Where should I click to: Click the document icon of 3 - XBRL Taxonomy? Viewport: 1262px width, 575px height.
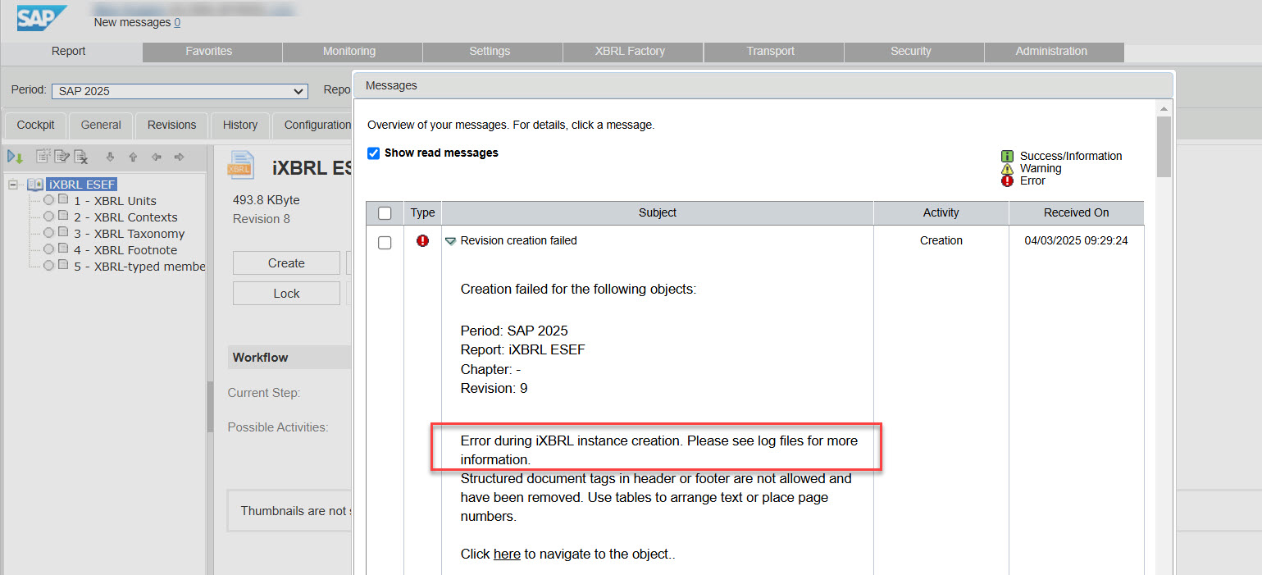63,232
